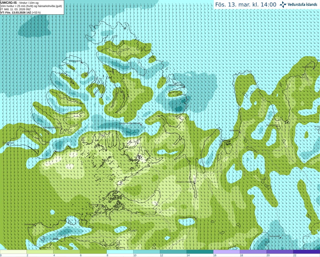
Task: Click the Holtavörðuheiði station label
Action: pos(187,217)
